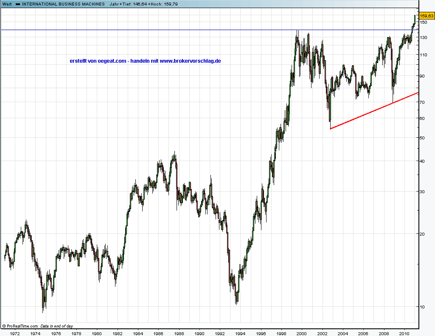Click the 130 price axis label

(424, 37)
